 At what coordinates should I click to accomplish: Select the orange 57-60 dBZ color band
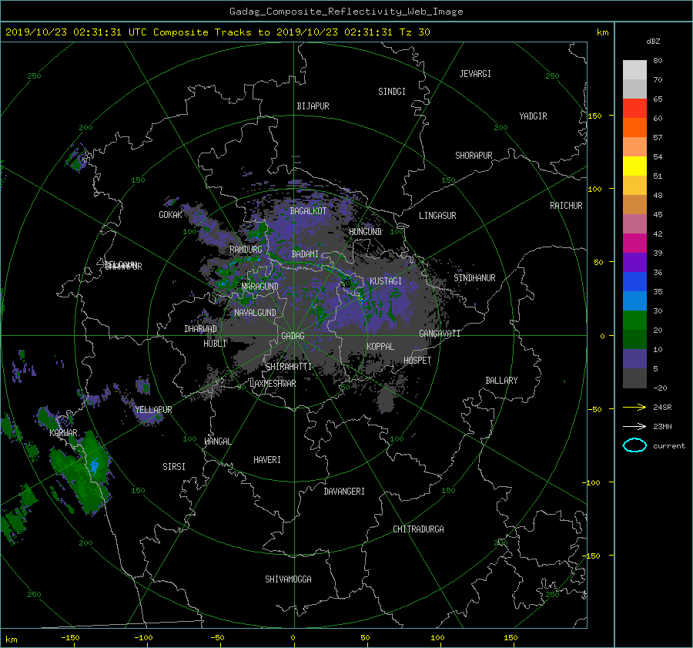click(634, 127)
